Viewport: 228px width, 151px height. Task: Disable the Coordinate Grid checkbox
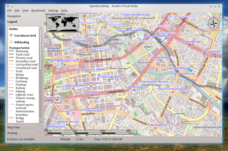pos(11,35)
